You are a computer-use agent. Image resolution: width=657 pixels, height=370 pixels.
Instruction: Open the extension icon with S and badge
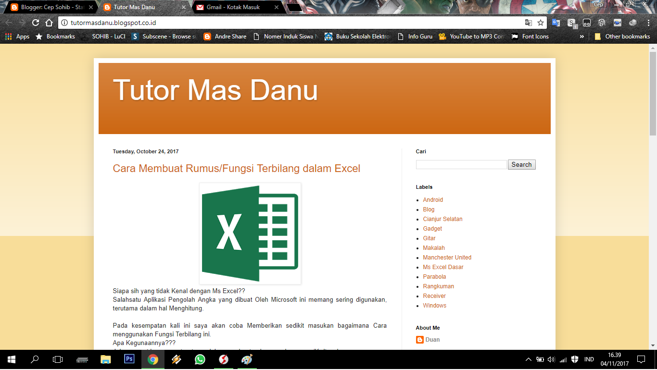pyautogui.click(x=571, y=23)
